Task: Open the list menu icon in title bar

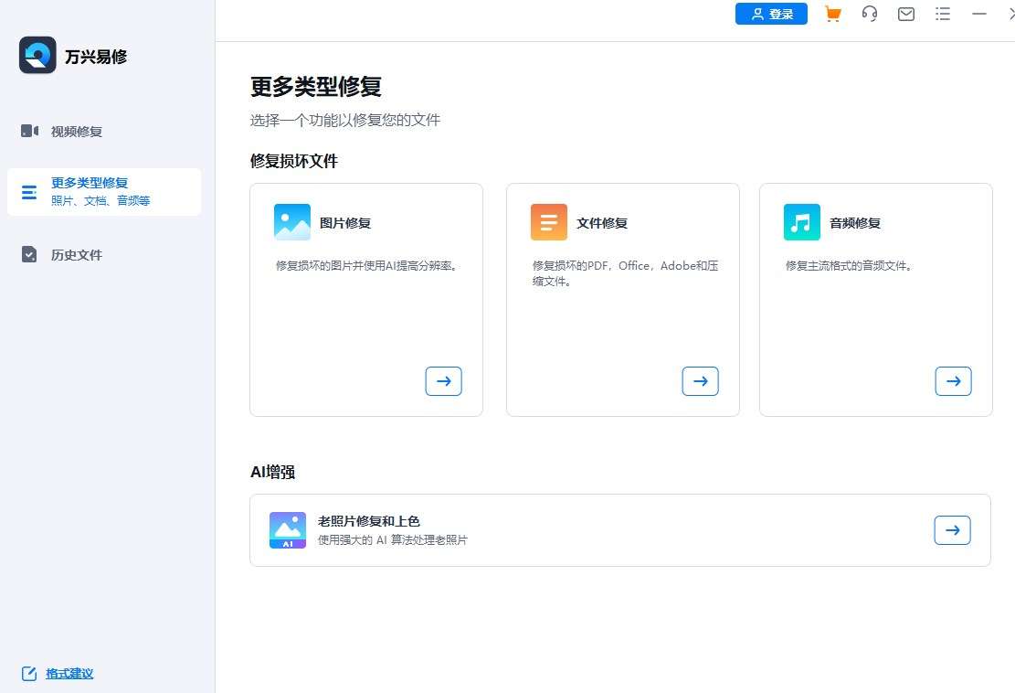Action: coord(943,14)
